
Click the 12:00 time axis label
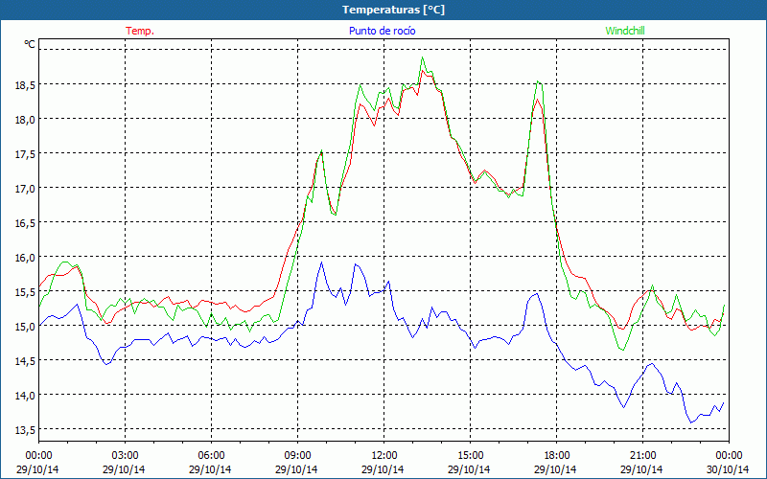383,456
